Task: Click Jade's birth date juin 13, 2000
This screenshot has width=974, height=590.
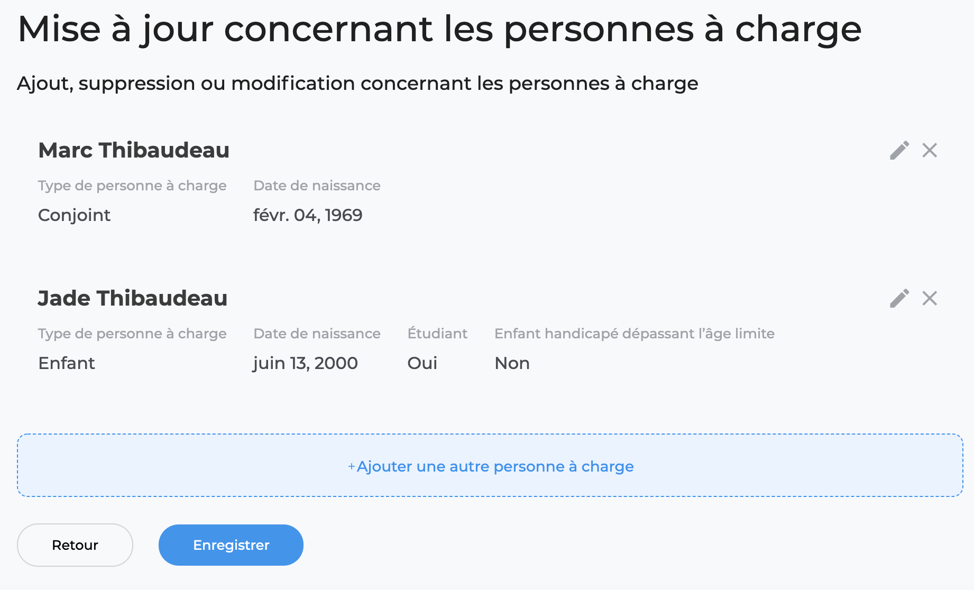Action: [x=306, y=363]
